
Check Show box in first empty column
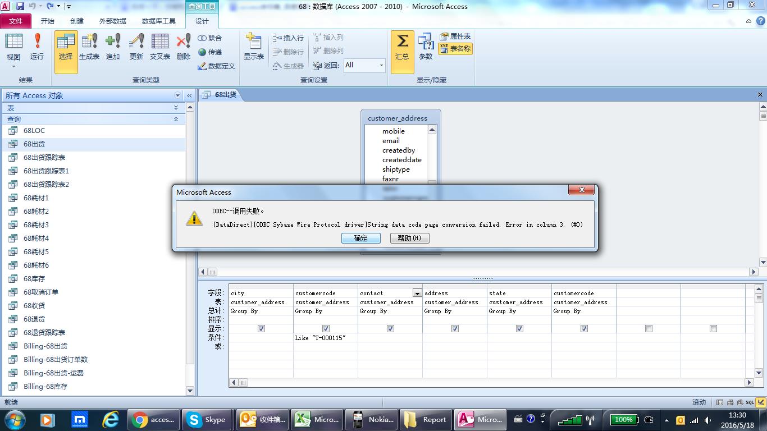click(649, 328)
